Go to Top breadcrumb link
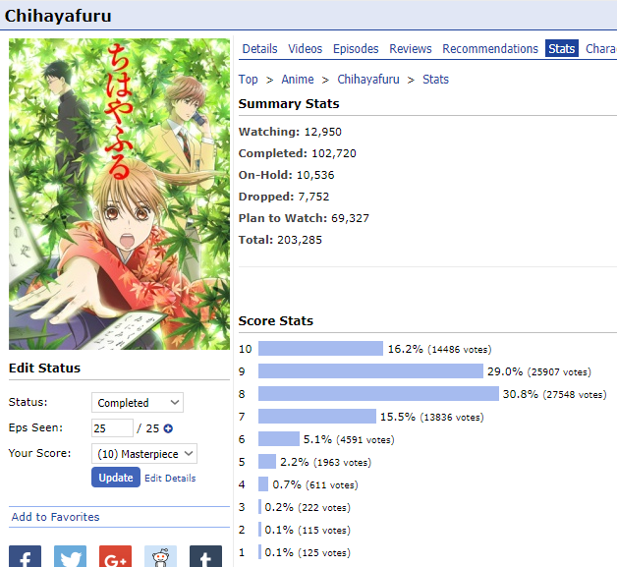This screenshot has height=567, width=617. tap(248, 80)
